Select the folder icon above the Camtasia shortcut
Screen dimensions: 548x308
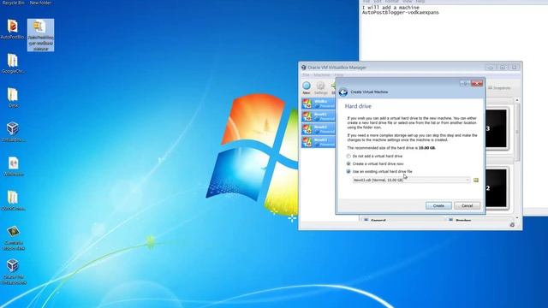13,200
